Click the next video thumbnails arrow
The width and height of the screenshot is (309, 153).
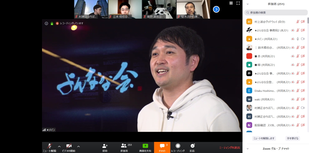pyautogui.click(x=216, y=9)
